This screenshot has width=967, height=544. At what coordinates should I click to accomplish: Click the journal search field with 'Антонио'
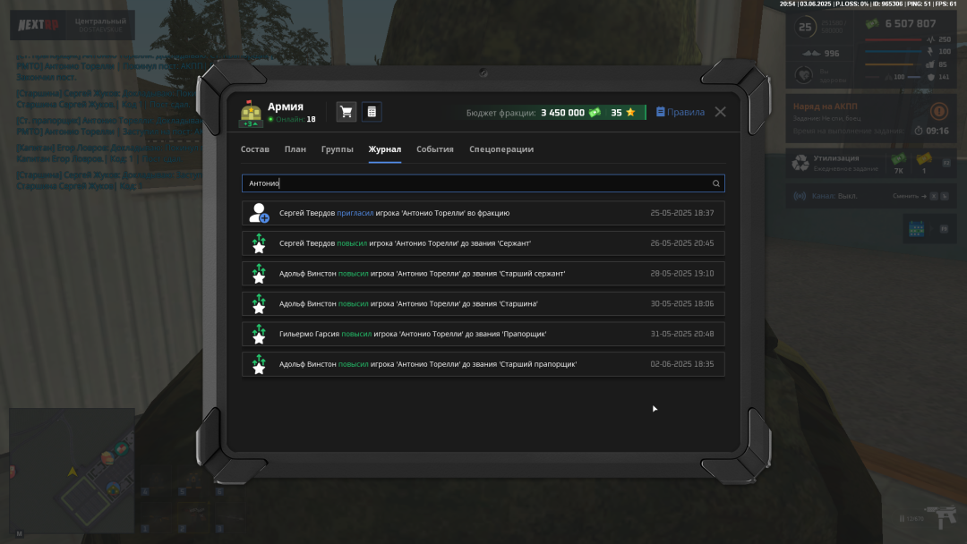(475, 183)
